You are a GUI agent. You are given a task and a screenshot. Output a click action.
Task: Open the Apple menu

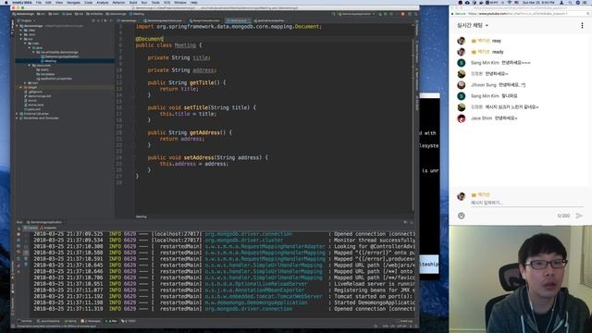pos(6,2)
